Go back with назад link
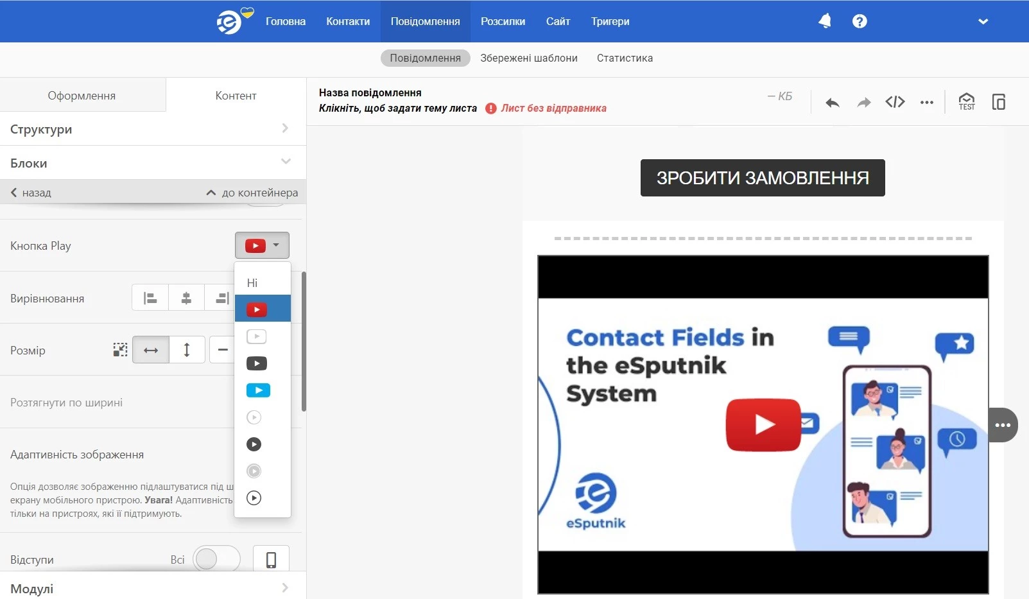Viewport: 1029px width, 599px height. tap(31, 193)
